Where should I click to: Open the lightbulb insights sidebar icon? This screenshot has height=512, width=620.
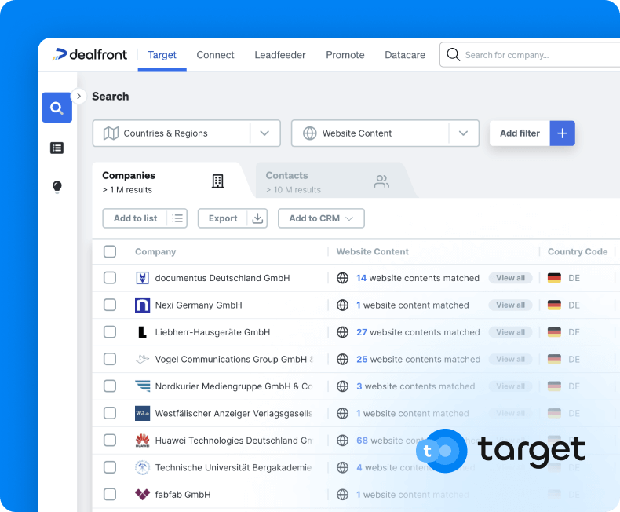click(x=57, y=186)
